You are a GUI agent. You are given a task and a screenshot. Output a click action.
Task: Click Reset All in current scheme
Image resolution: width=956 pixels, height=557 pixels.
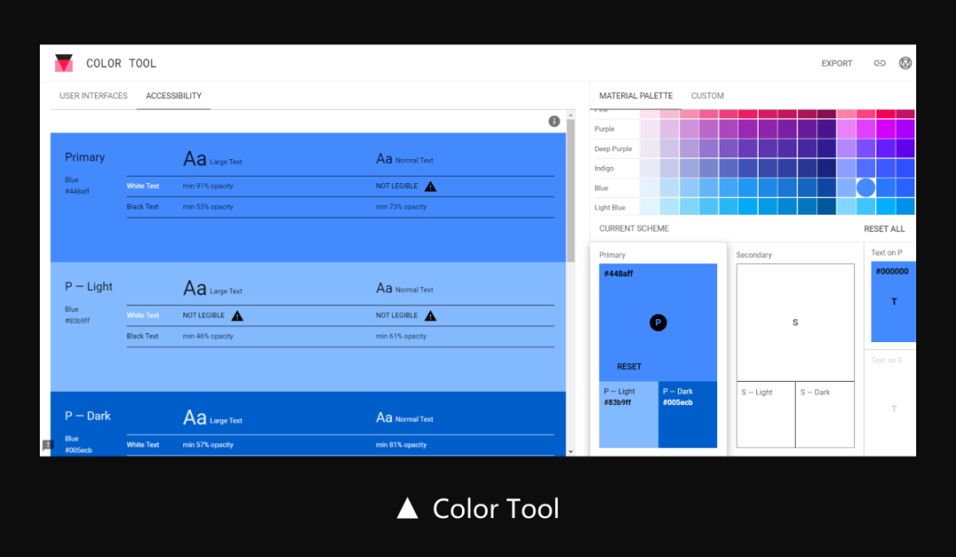(884, 229)
